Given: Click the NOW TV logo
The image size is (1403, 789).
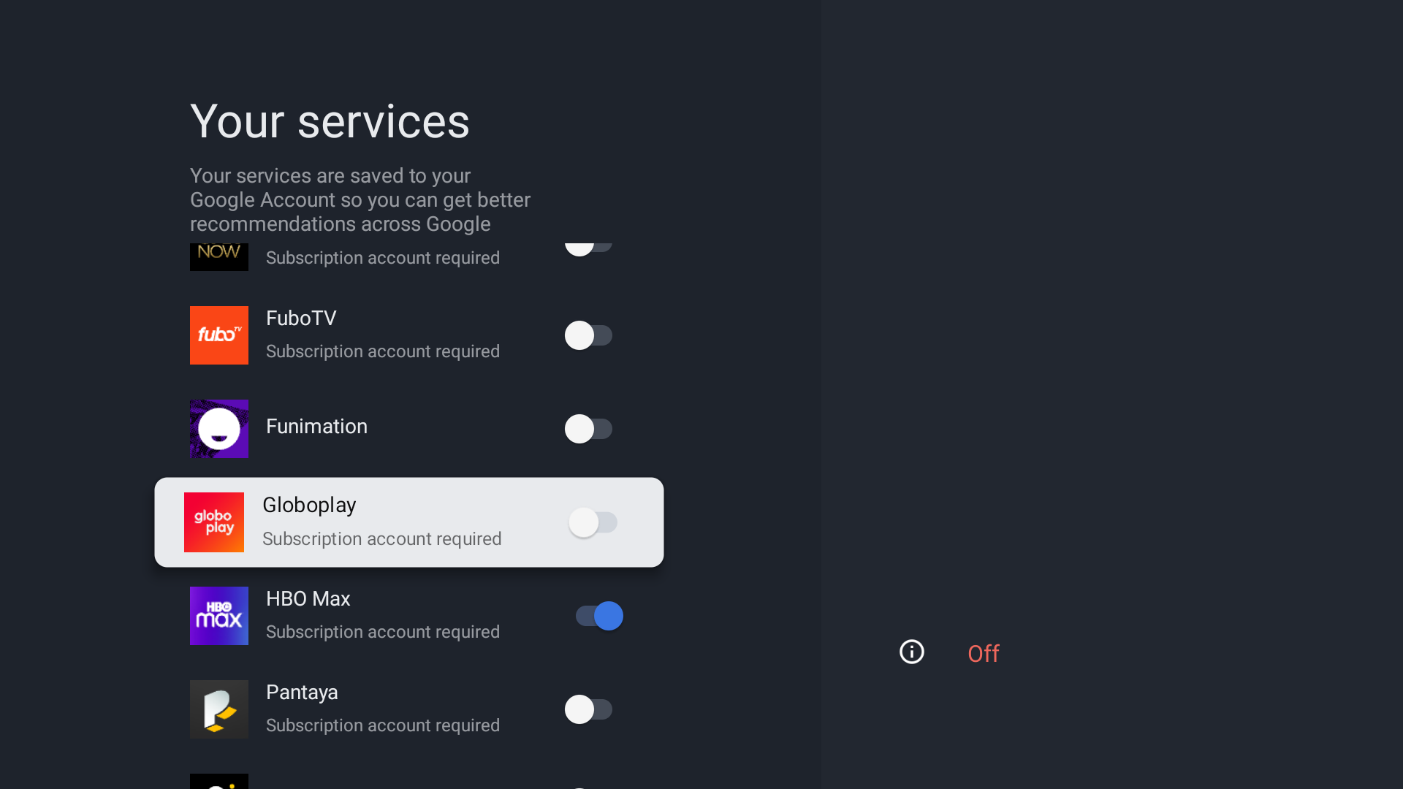Looking at the screenshot, I should point(218,255).
